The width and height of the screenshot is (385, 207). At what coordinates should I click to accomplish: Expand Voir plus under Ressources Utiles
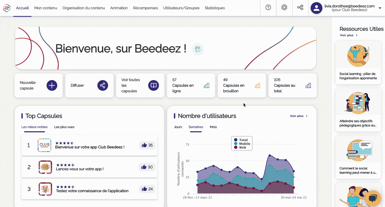tap(349, 35)
